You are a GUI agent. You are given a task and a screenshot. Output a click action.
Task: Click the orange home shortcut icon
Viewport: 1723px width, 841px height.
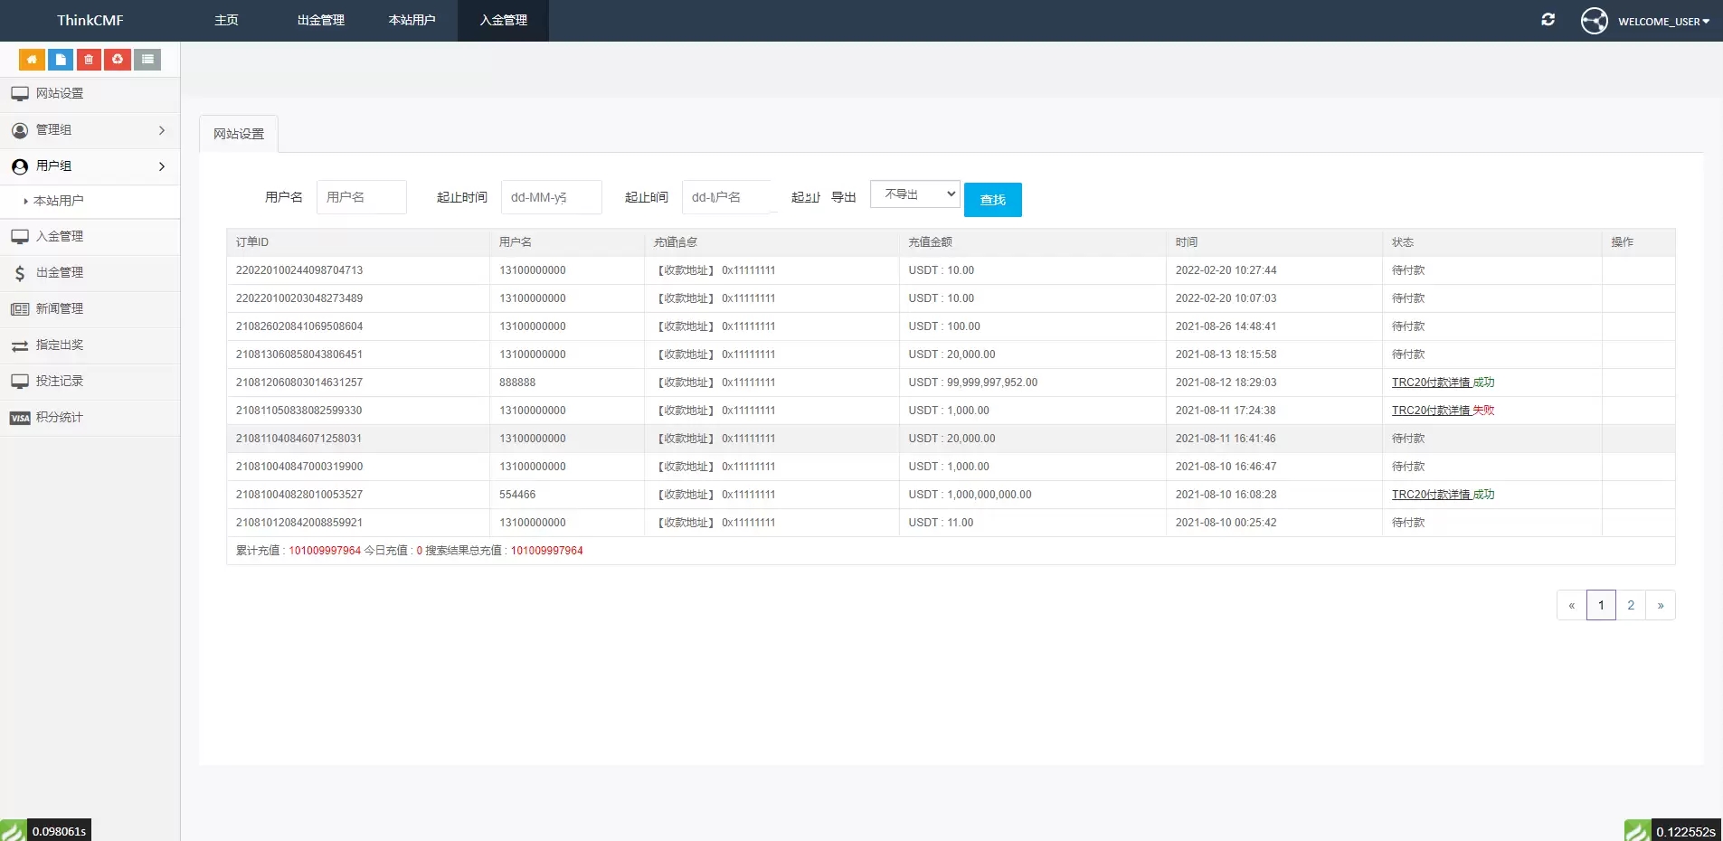(x=32, y=60)
